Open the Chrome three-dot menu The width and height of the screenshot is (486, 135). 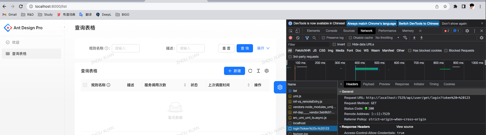[x=480, y=6]
